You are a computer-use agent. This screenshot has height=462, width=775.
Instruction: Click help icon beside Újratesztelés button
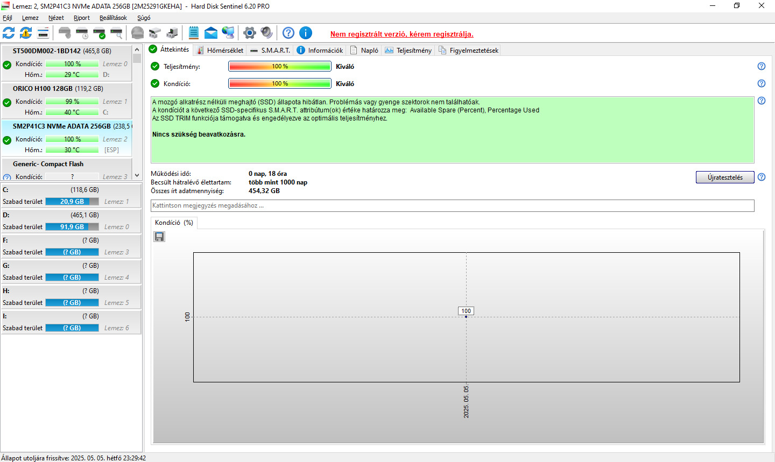pyautogui.click(x=762, y=177)
